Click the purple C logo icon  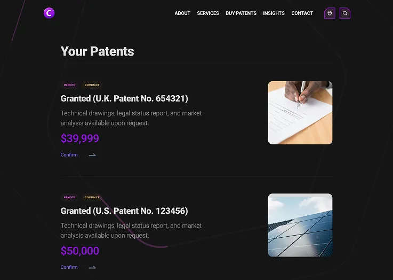49,13
